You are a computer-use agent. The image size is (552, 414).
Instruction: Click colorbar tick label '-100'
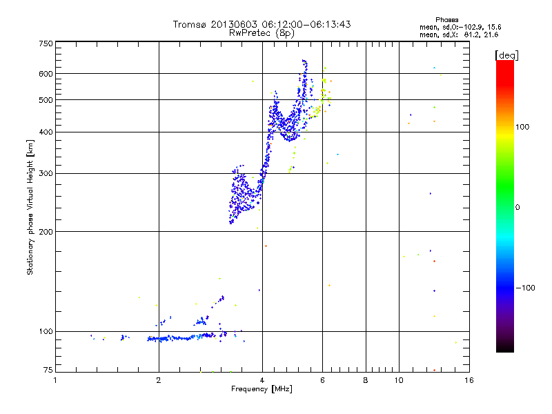(525, 288)
